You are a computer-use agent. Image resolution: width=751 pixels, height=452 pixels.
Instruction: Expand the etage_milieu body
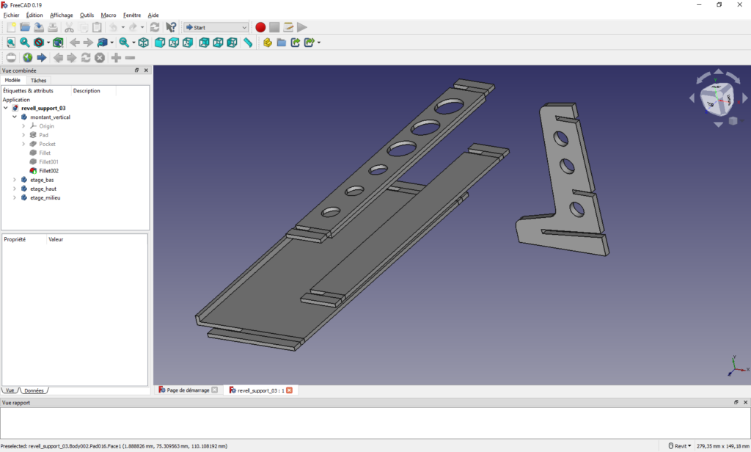point(15,197)
